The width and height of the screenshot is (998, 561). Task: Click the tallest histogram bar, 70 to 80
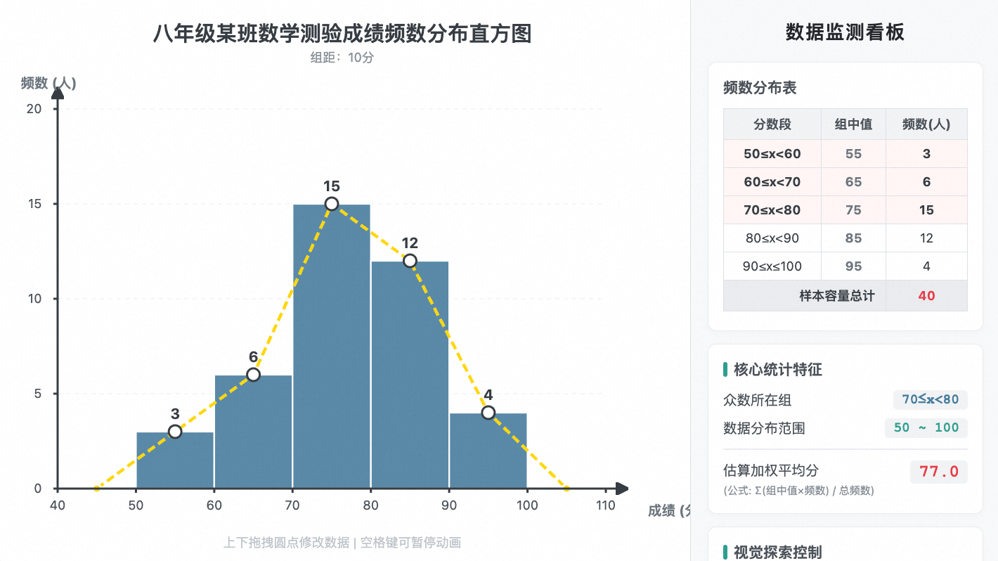coord(332,347)
